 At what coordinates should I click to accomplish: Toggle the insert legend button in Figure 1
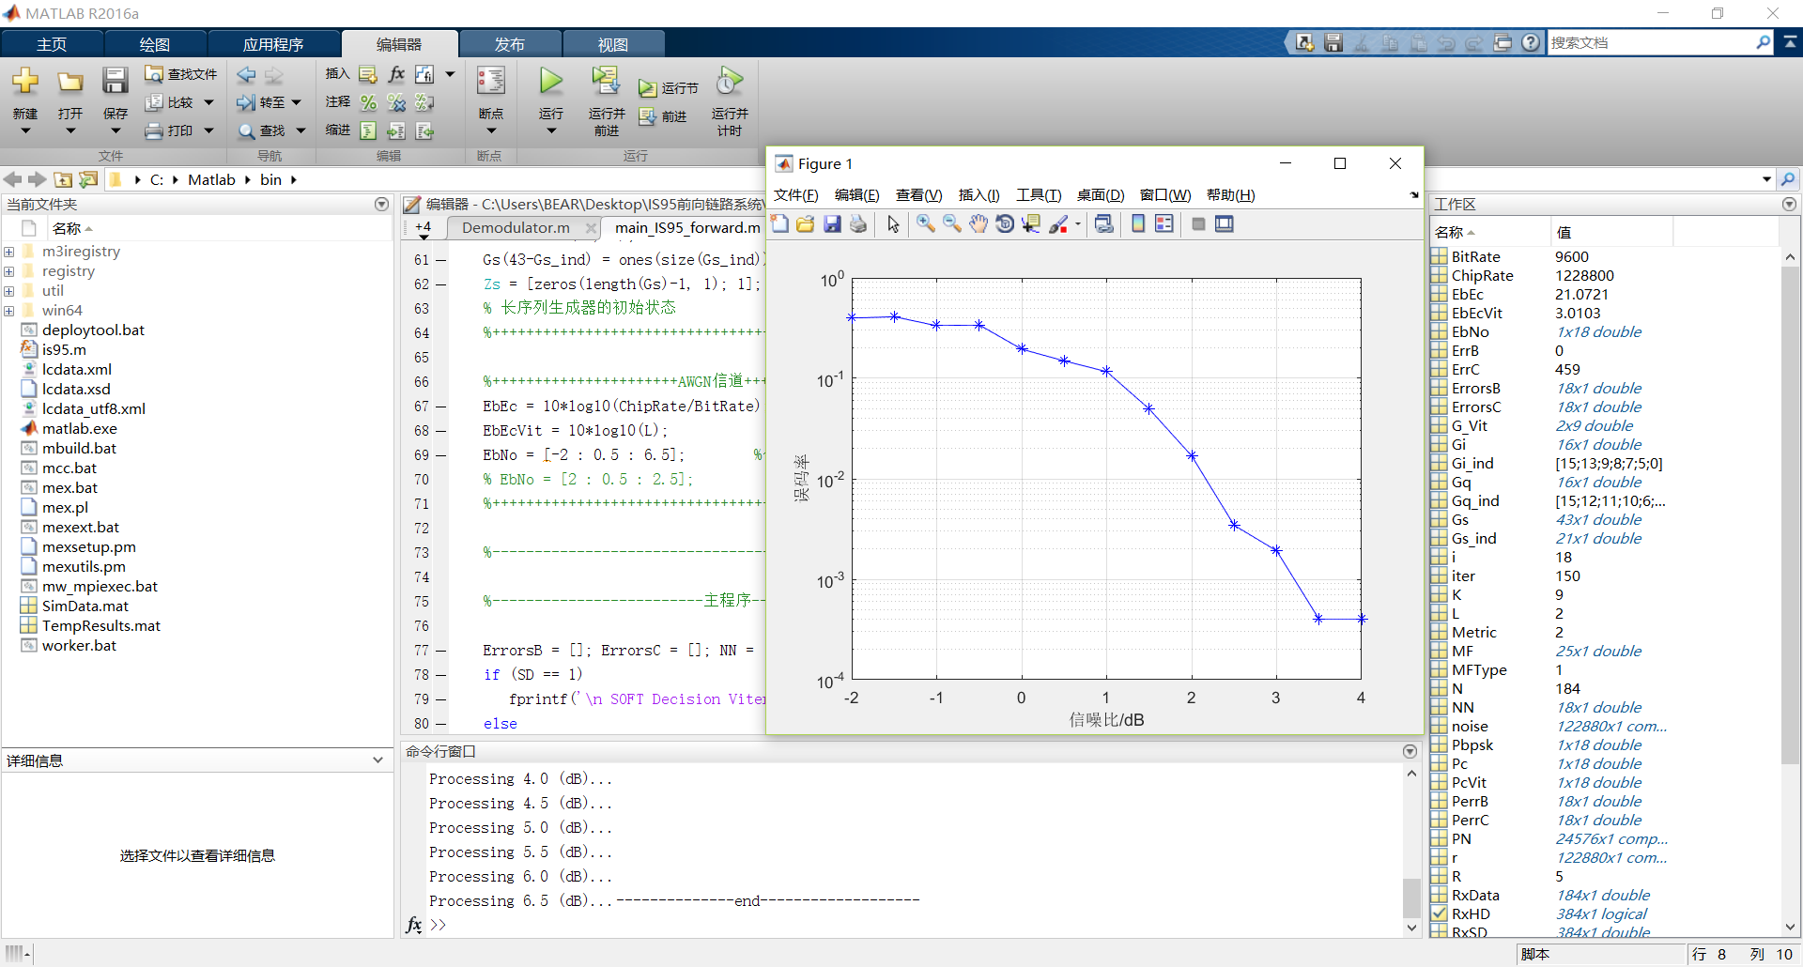[1164, 224]
